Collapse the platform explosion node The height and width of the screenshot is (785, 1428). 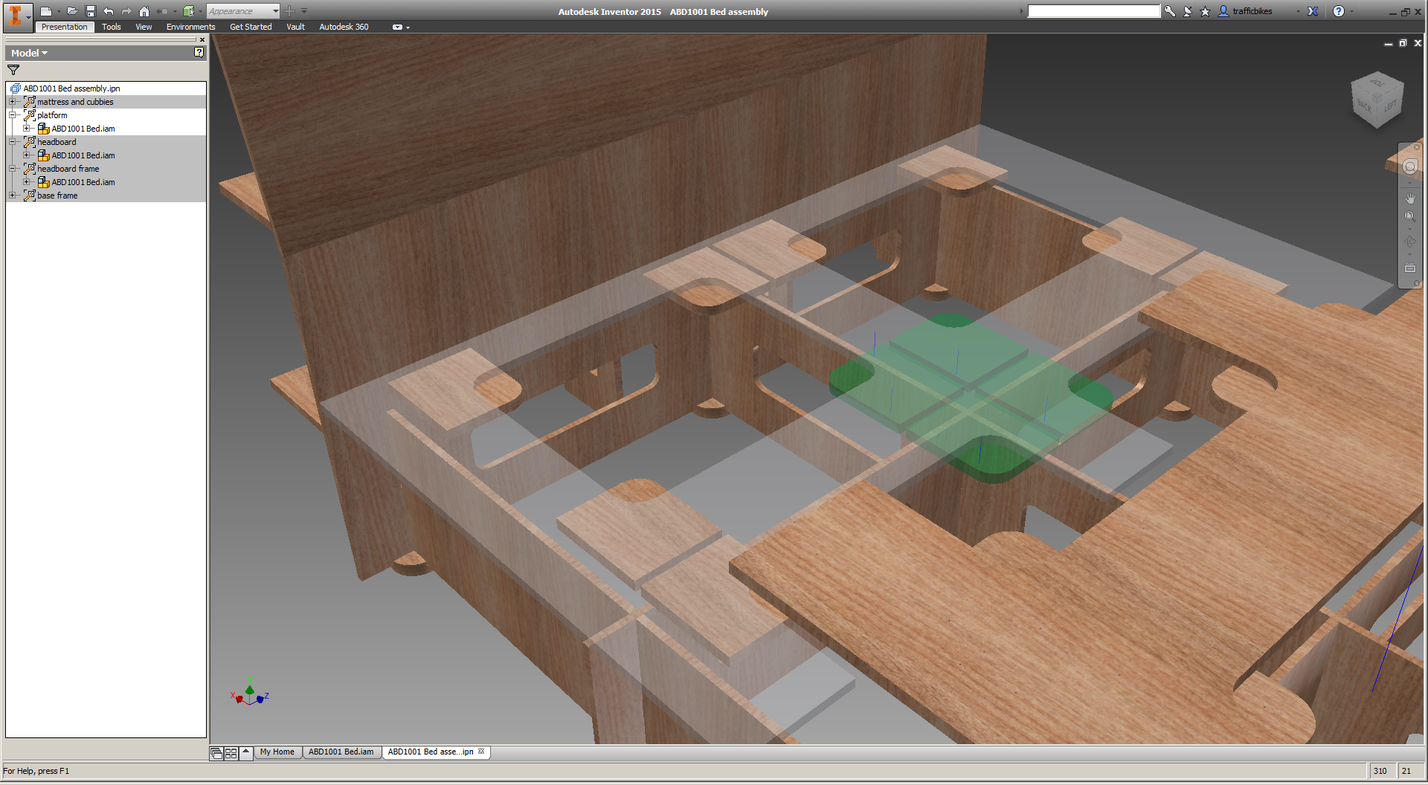click(x=13, y=115)
